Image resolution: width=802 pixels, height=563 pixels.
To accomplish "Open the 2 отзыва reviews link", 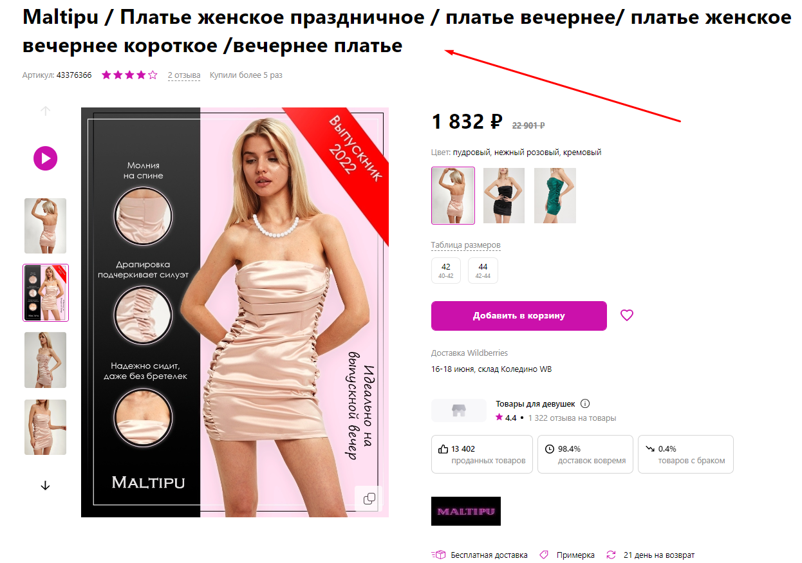I will (x=184, y=75).
